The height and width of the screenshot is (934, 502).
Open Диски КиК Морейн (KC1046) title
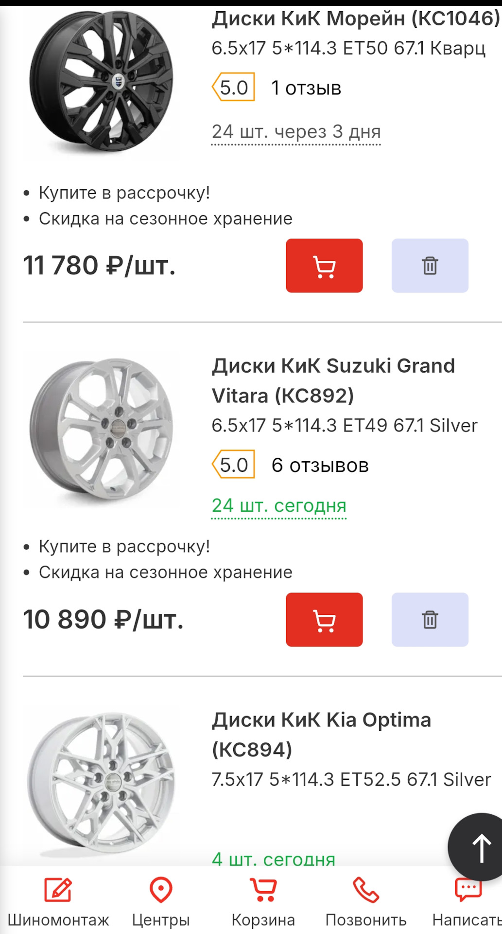coord(356,19)
